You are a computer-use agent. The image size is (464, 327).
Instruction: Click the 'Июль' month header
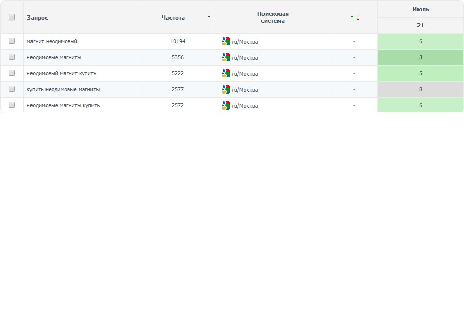click(x=421, y=9)
